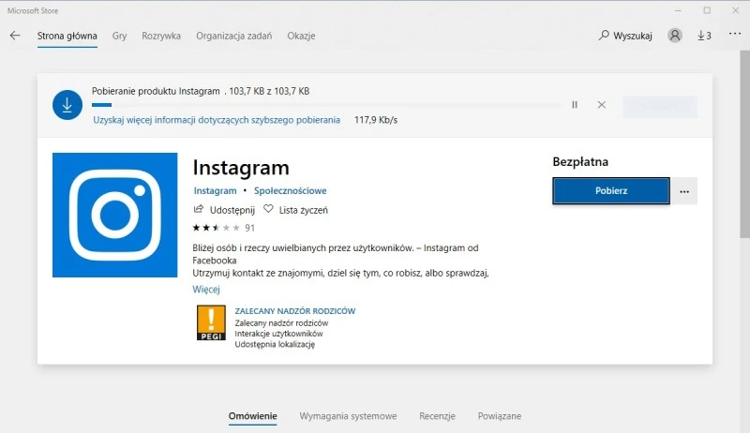This screenshot has height=433, width=750.
Task: Open the top-right more options menu
Action: tap(735, 34)
